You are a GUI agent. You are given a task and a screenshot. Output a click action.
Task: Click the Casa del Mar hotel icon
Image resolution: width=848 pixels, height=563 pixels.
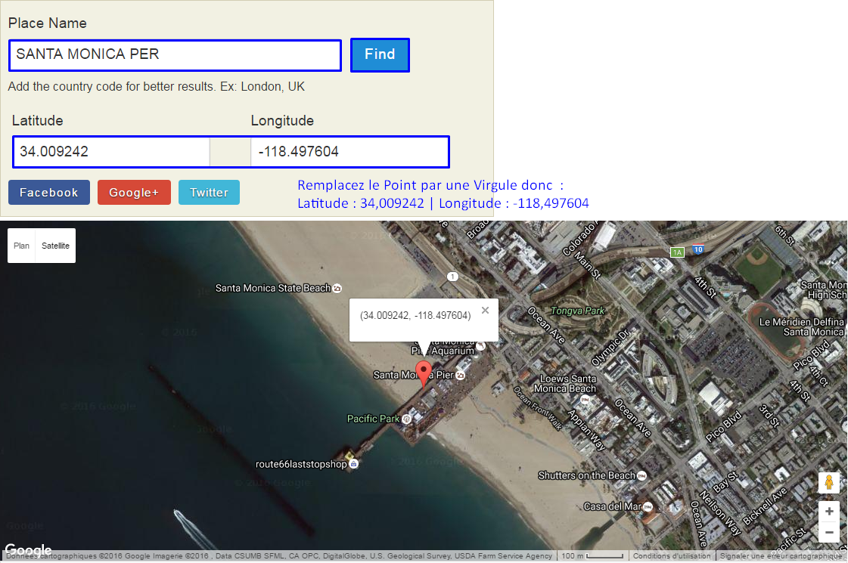pyautogui.click(x=648, y=507)
